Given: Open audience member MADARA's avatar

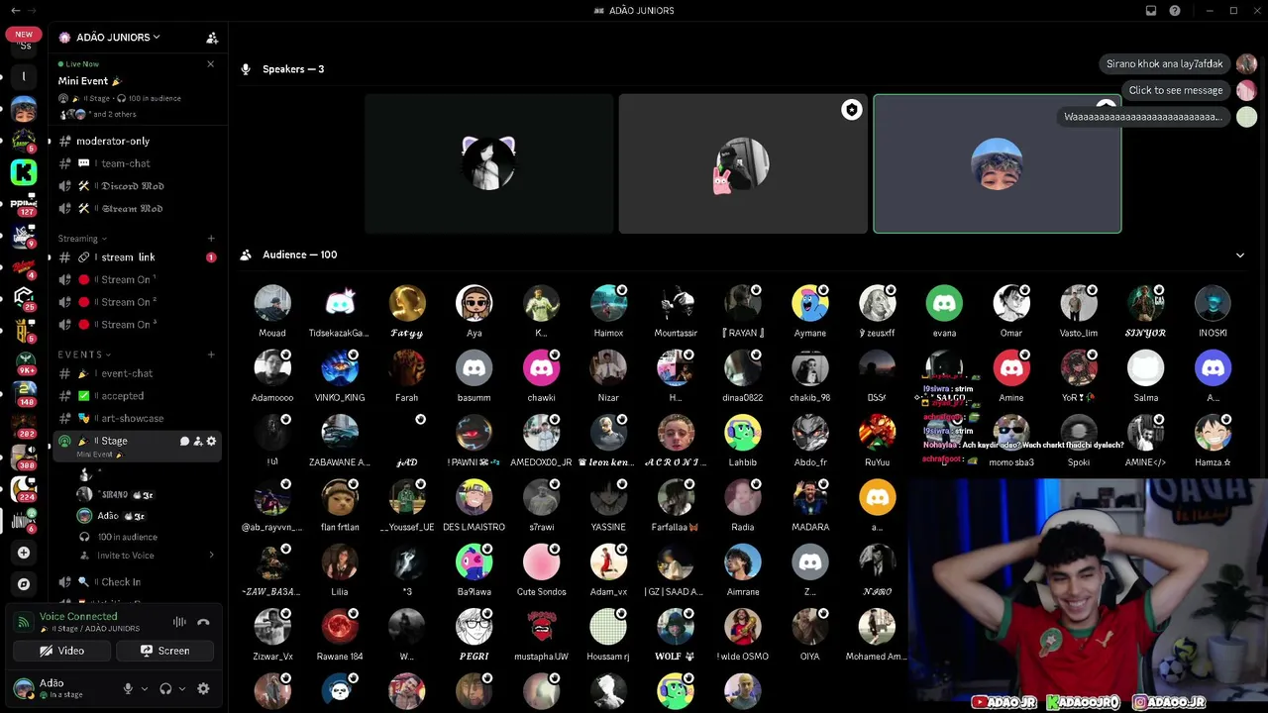Looking at the screenshot, I should click(x=810, y=497).
